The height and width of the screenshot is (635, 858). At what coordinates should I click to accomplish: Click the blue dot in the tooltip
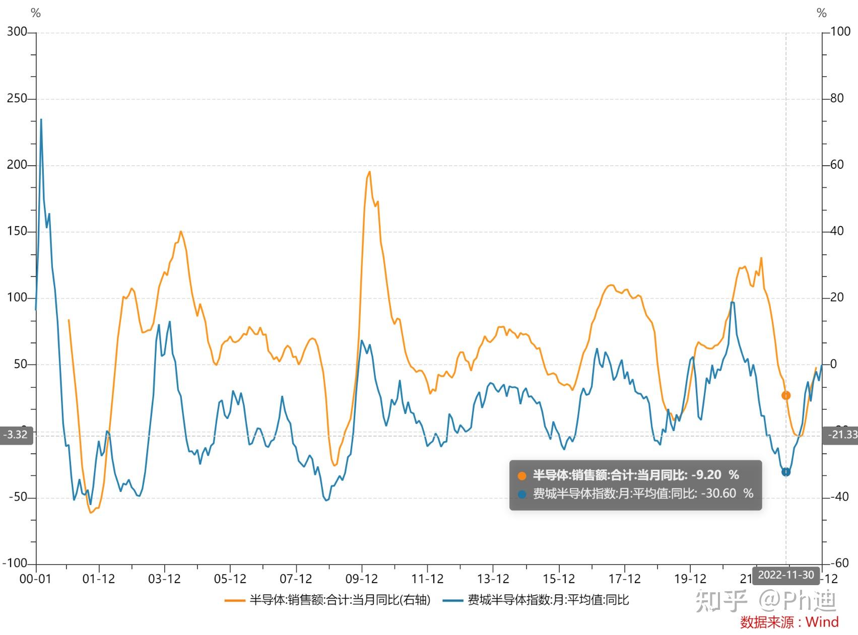click(522, 495)
